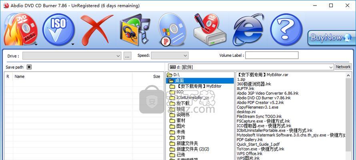
Task: Select ToYcon.exe shortcut file
Action: pos(260,149)
